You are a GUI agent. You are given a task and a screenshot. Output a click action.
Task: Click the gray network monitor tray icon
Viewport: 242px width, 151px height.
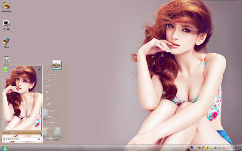coord(219,148)
